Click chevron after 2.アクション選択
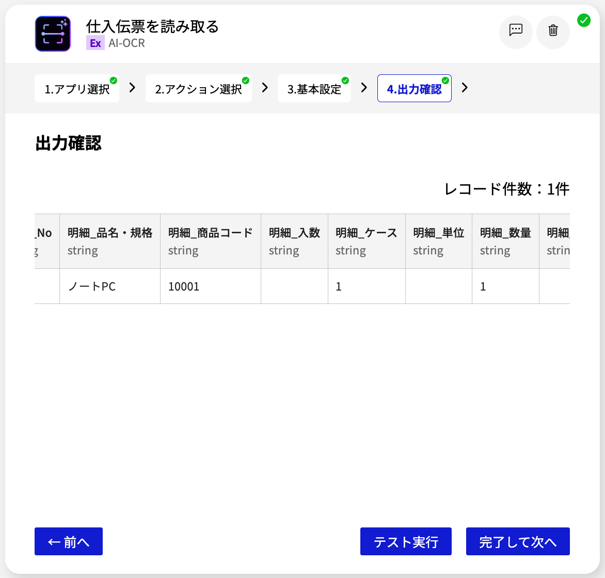This screenshot has width=605, height=578. 265,88
